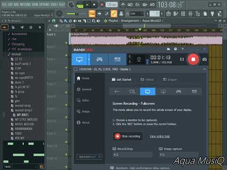Open the FL Studio Channel rack icon
The width and height of the screenshot is (227, 170).
183,14
